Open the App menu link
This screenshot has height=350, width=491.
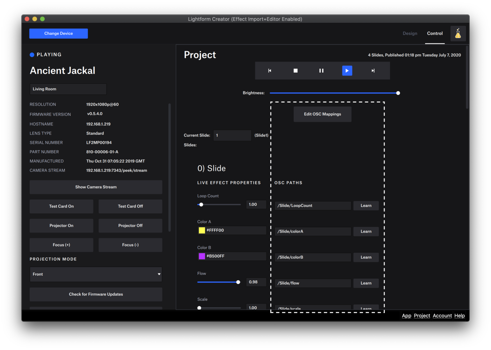pyautogui.click(x=406, y=316)
